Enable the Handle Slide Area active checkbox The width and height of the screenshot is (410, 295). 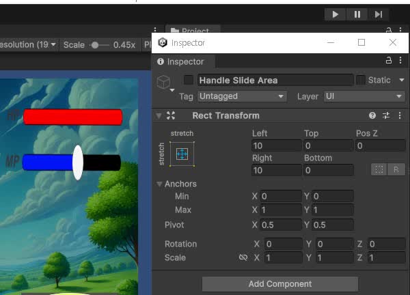click(189, 80)
